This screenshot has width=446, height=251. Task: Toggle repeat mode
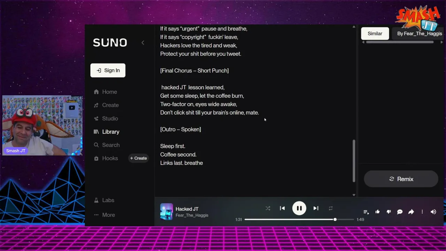(x=330, y=208)
